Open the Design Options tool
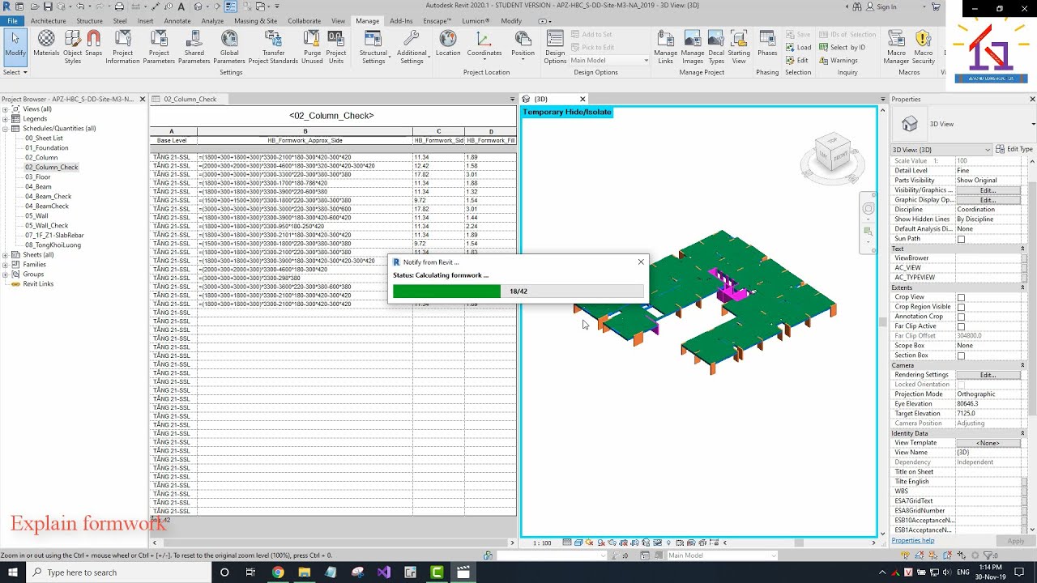Screen dimensions: 1037x583 tap(555, 47)
